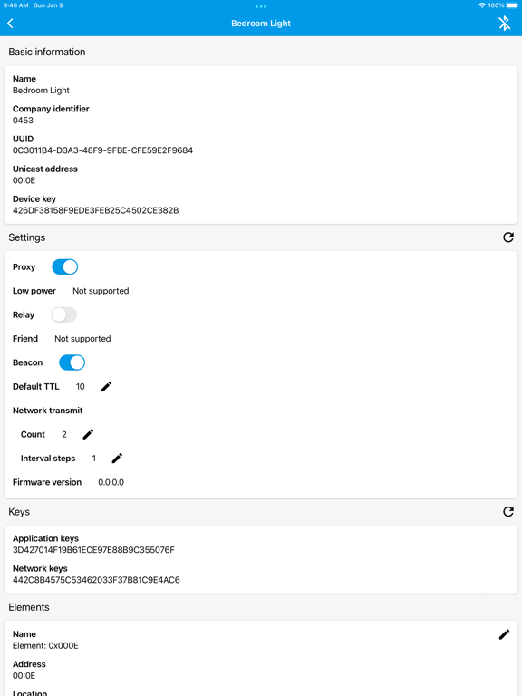
Task: Tap the Firmware version 0.0.0.0 text
Action: pyautogui.click(x=111, y=482)
